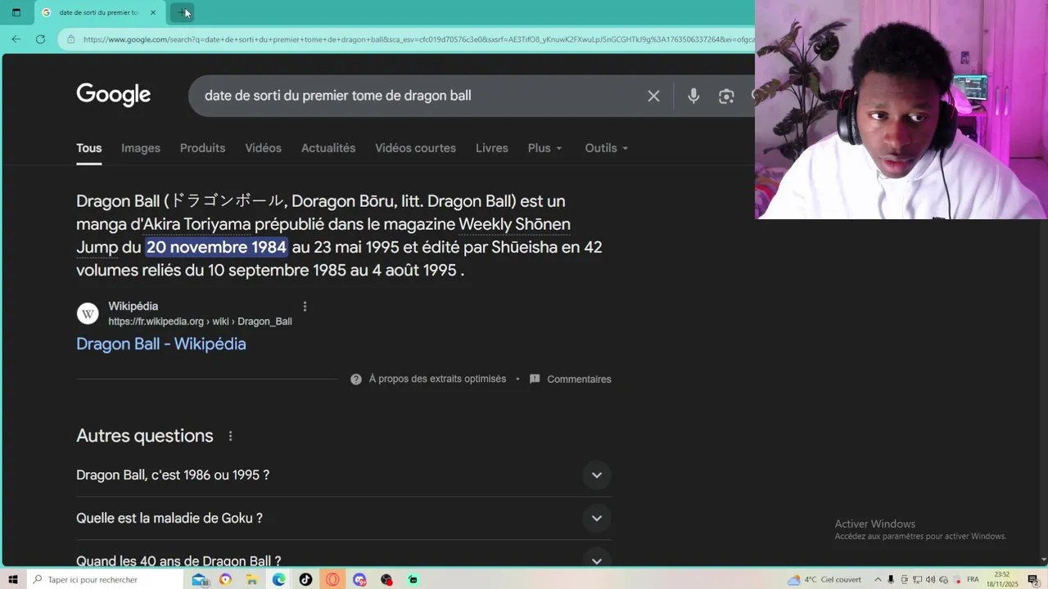Viewport: 1048px width, 589px height.
Task: Open Opera browser from the taskbar
Action: [332, 579]
